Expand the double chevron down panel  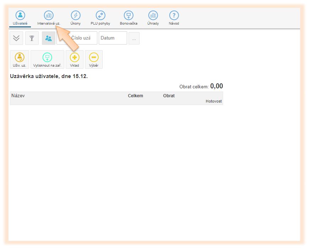(16, 38)
